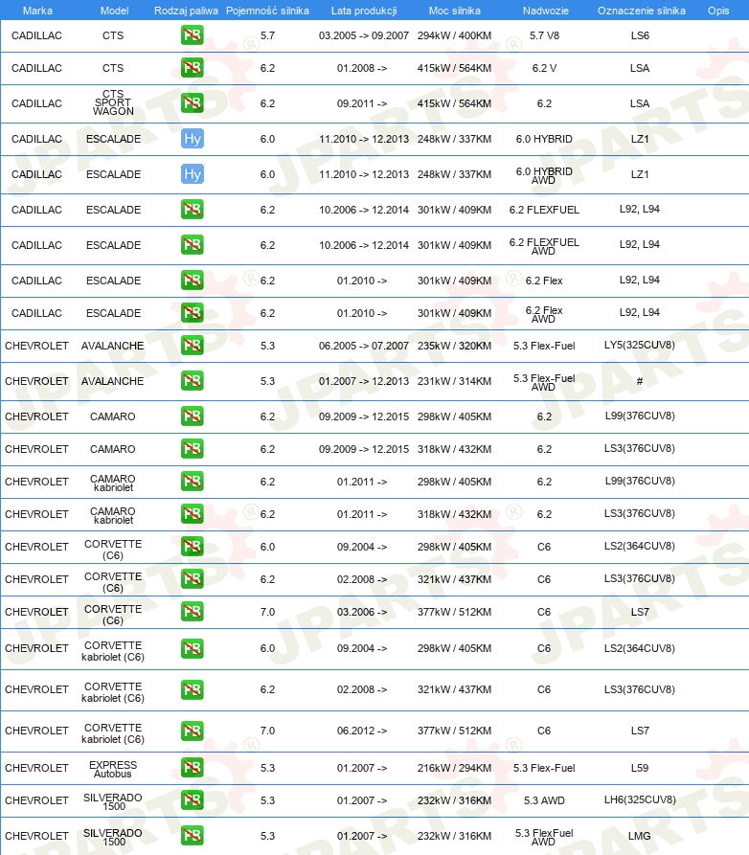Click the LH6(325CUV8) engine code cell
The width and height of the screenshot is (749, 855).
[640, 799]
